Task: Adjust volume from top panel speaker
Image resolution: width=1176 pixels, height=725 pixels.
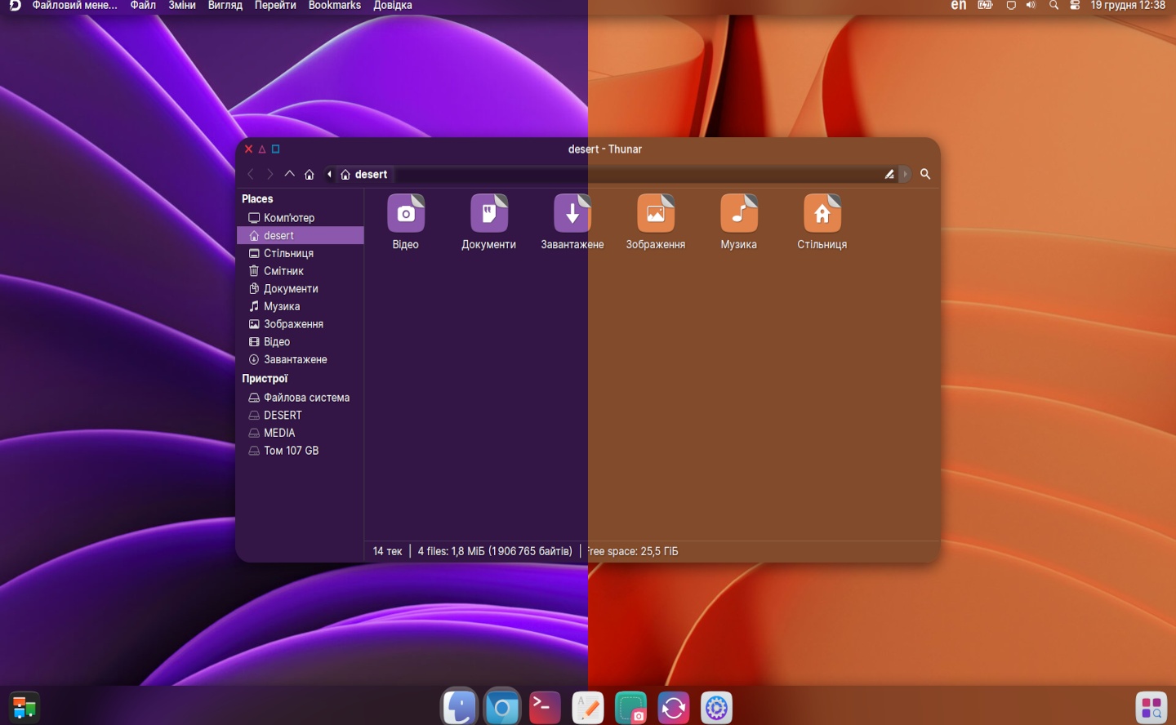Action: pos(1031,6)
